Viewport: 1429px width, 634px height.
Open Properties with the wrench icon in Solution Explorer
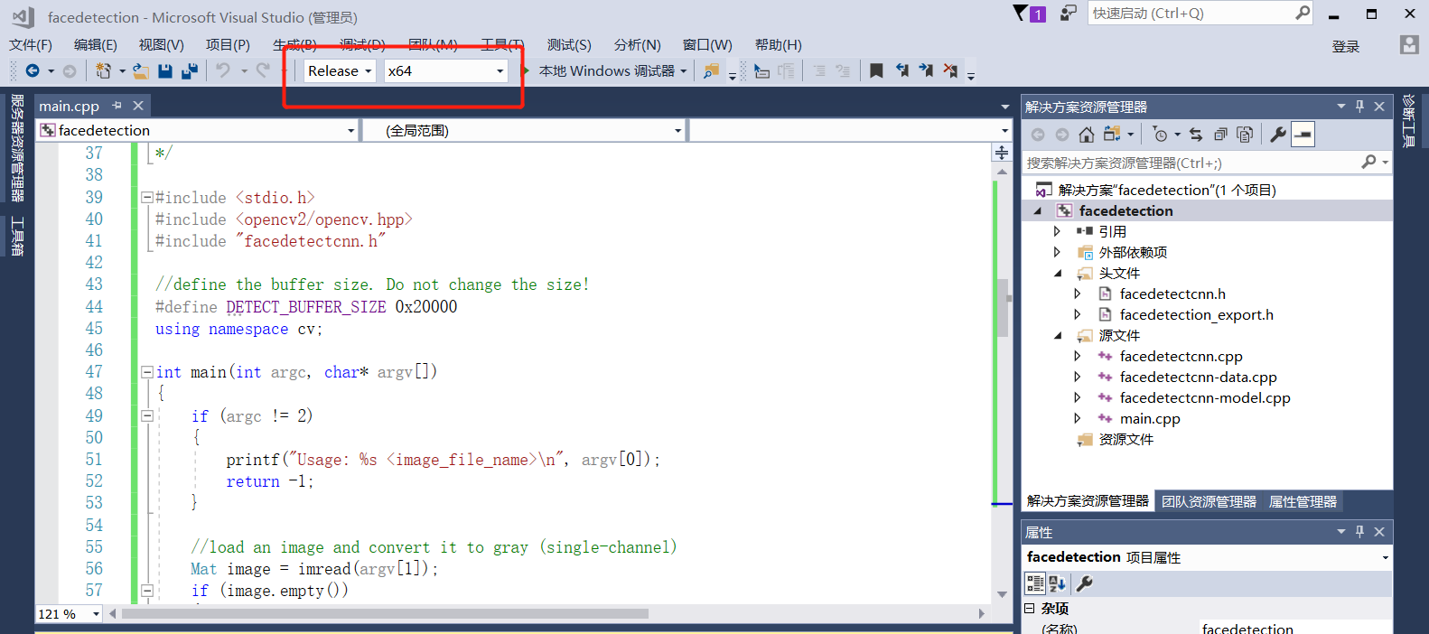click(x=1278, y=135)
